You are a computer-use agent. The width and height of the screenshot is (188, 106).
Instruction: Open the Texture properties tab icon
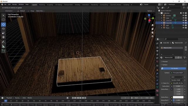157,95
